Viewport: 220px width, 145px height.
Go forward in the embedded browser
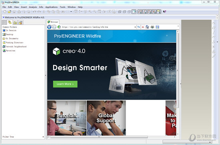54,27
